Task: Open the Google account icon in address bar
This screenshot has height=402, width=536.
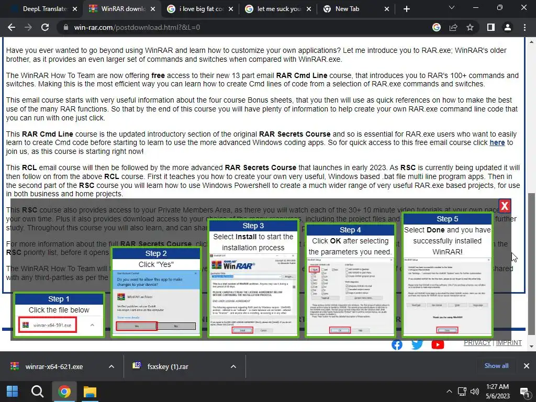Action: point(436,27)
